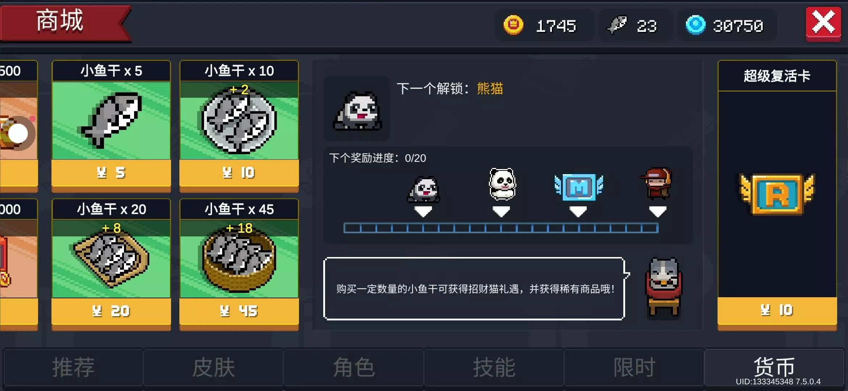
Task: Tap the lucky cat on the chair
Action: tap(664, 287)
